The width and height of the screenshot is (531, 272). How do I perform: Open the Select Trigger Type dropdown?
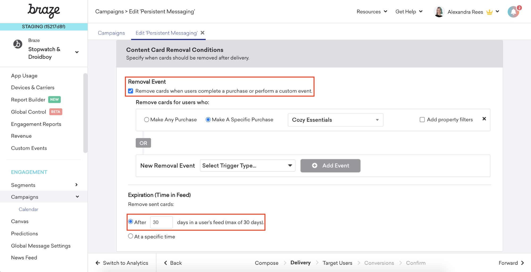248,165
